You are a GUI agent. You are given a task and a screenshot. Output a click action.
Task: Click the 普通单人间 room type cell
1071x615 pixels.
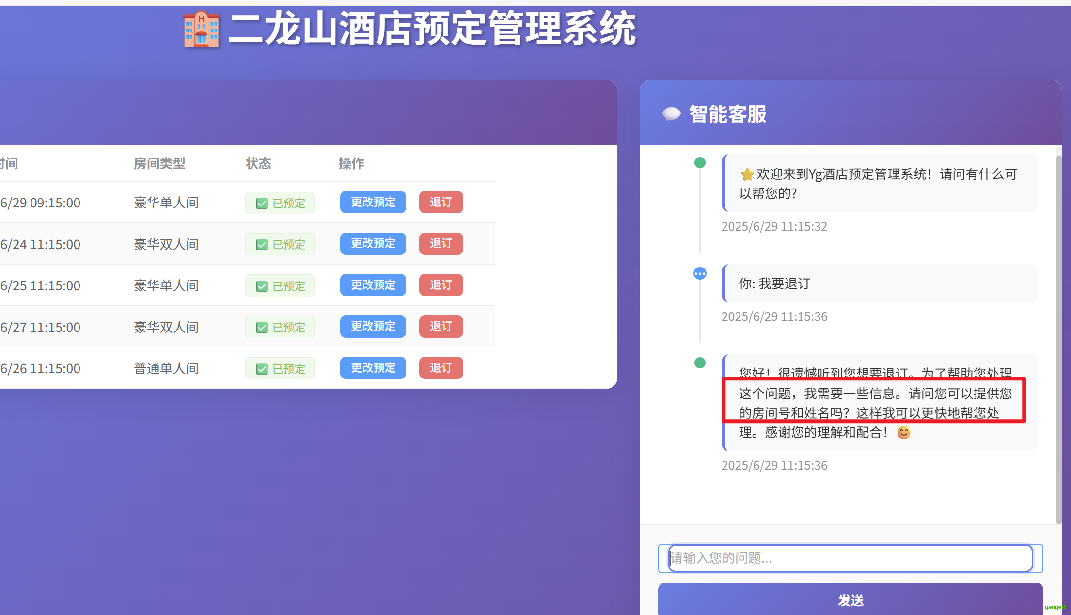tap(166, 368)
